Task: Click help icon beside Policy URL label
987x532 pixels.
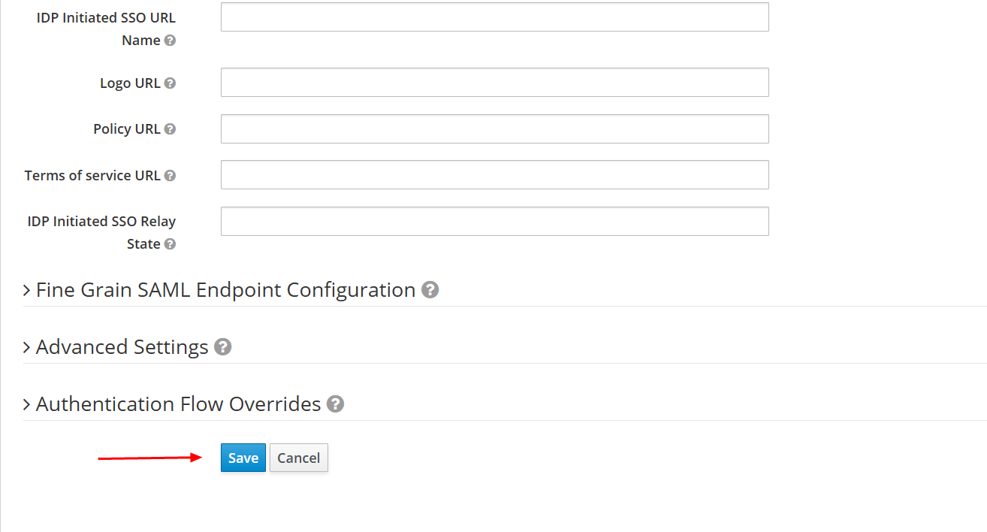Action: click(x=170, y=129)
